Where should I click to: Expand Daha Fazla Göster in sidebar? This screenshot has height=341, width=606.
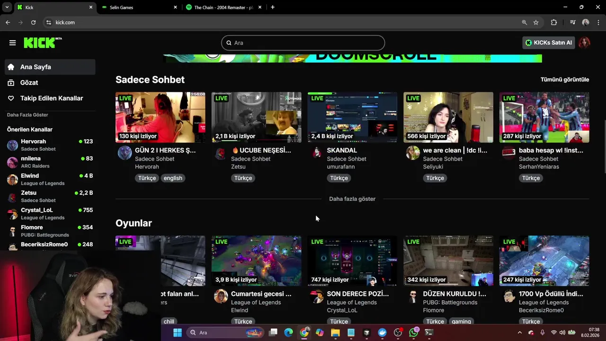point(27,115)
